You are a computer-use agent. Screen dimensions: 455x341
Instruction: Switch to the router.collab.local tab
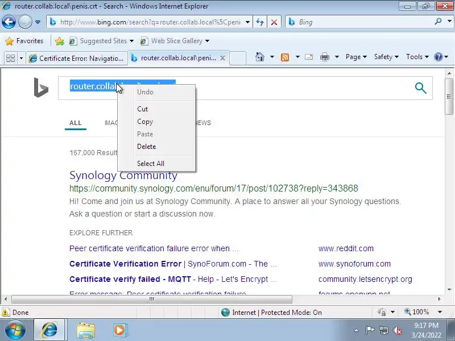coord(173,58)
